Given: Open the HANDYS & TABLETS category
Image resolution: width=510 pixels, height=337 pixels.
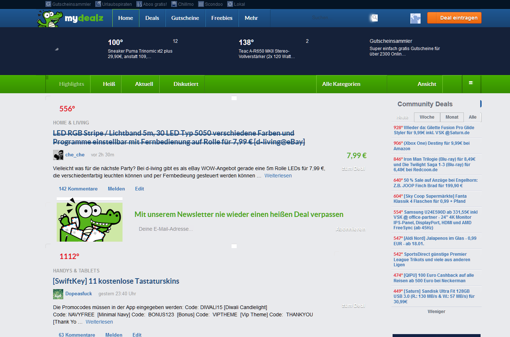Looking at the screenshot, I should coord(76,271).
